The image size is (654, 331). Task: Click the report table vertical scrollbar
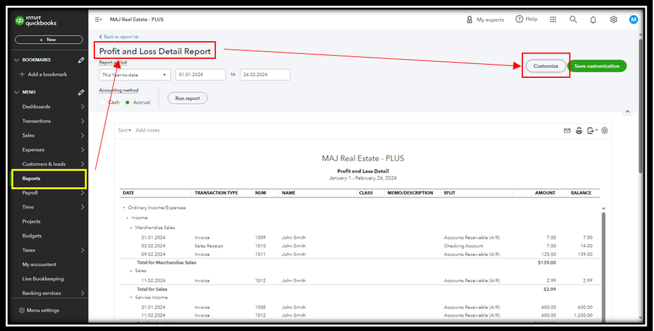tap(603, 267)
